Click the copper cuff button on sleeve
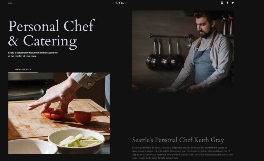 click(x=89, y=84)
